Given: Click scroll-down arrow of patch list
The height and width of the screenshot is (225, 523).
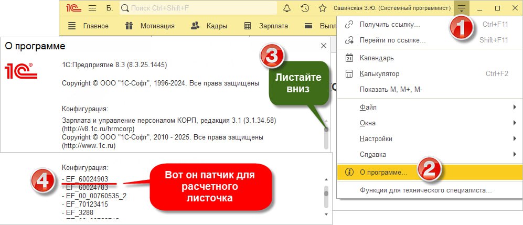Looking at the screenshot, I should (326, 215).
